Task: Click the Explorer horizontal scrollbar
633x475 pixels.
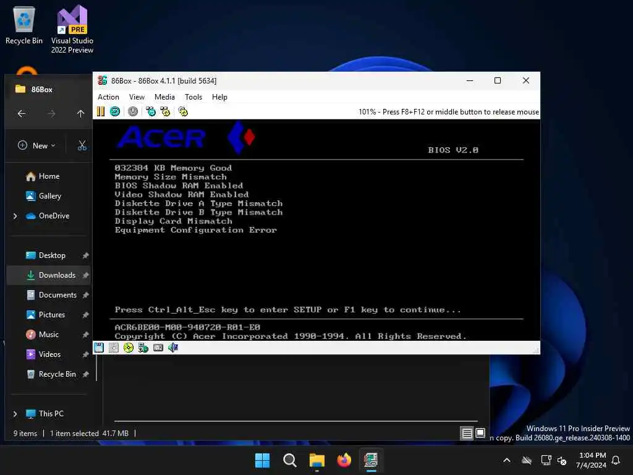Action: tap(296, 421)
